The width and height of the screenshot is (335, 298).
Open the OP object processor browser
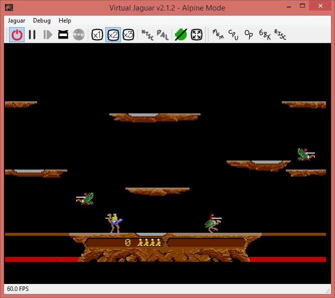coord(249,35)
